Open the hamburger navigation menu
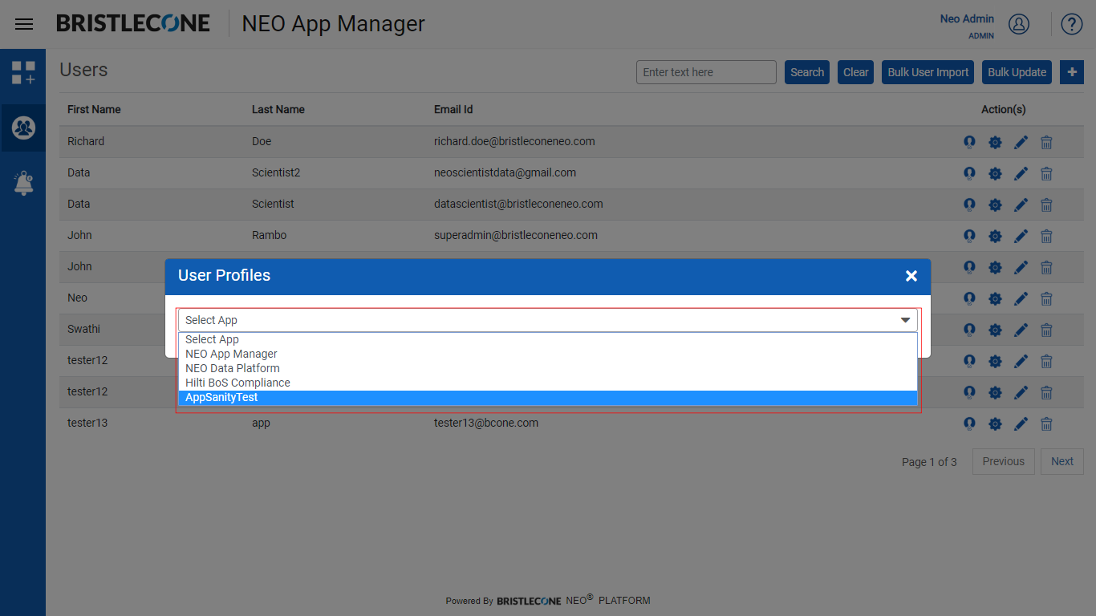This screenshot has height=616, width=1096. pos(24,24)
